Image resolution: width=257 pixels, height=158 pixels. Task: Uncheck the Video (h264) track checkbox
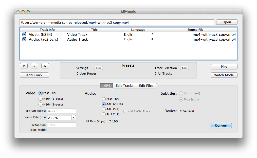click(24, 34)
